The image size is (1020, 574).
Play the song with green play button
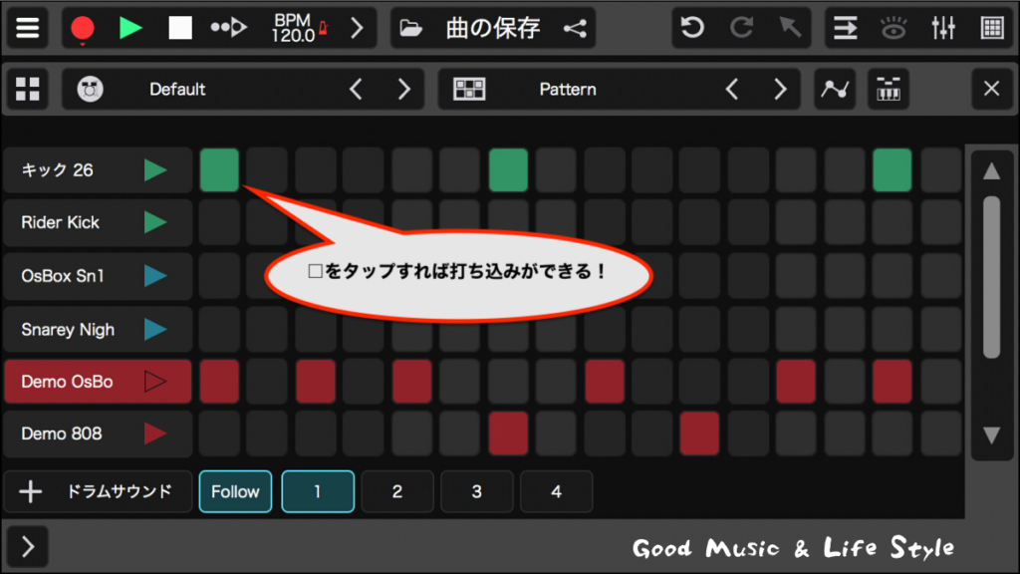[x=130, y=28]
